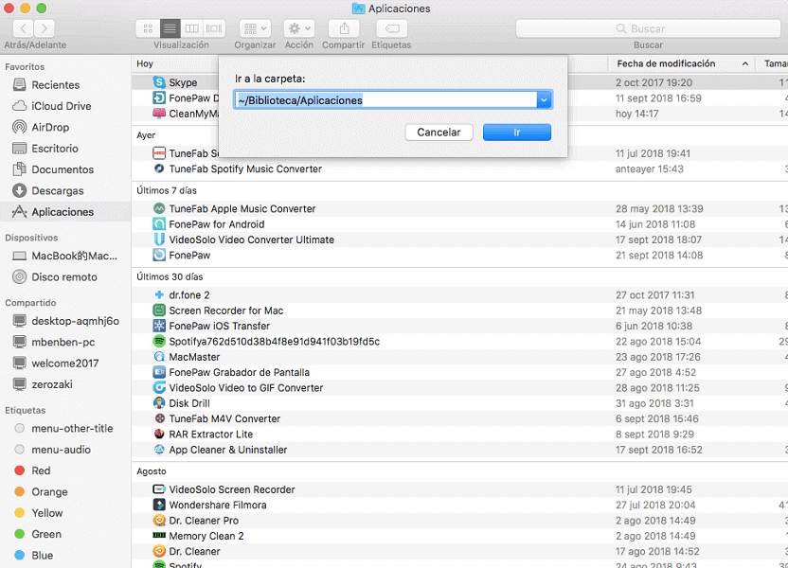Open Documentos in sidebar

[x=63, y=169]
